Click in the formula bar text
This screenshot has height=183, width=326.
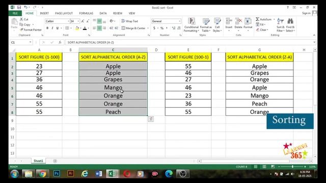pos(91,42)
